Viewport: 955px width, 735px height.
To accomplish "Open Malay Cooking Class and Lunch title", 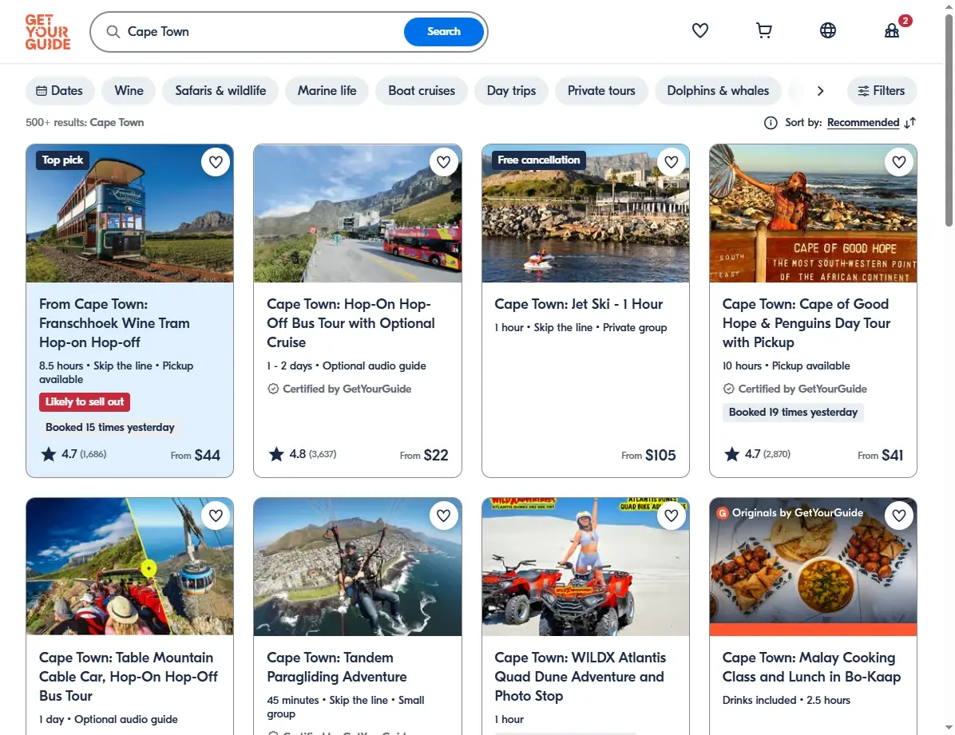I will [x=811, y=667].
